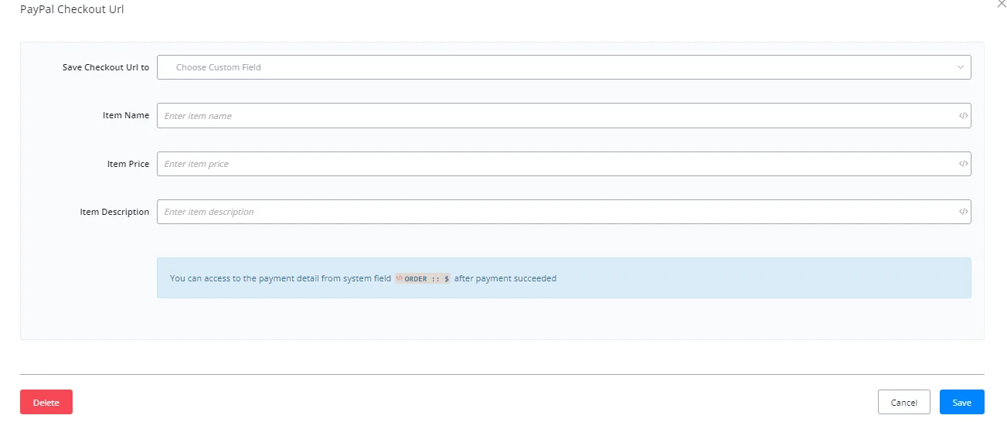Screen dimensions: 1007x422
Task: Focus the Item Price input field
Action: click(x=563, y=164)
